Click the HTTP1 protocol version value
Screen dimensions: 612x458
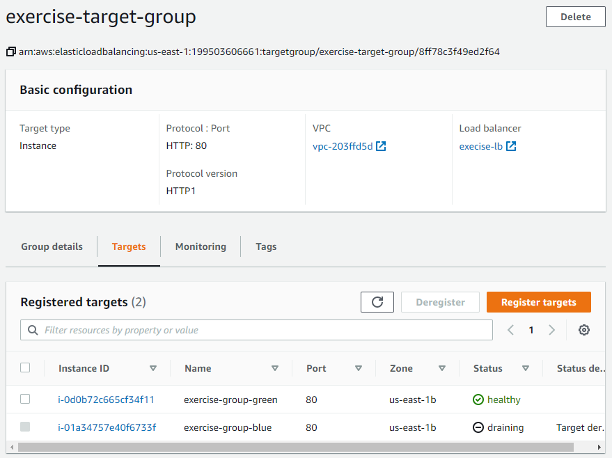181,191
